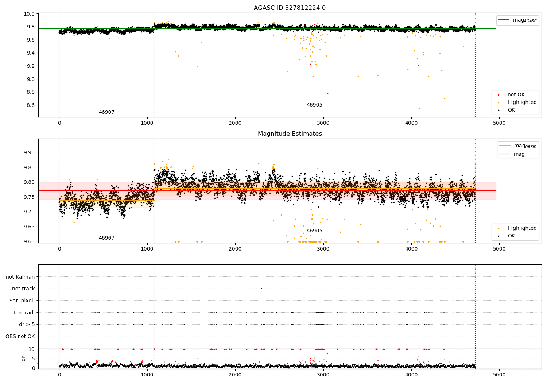
Task: Select 'not OK' entry in top plot legend
Action: tap(516, 95)
